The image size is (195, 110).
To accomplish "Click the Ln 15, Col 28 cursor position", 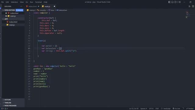I will (134, 109).
